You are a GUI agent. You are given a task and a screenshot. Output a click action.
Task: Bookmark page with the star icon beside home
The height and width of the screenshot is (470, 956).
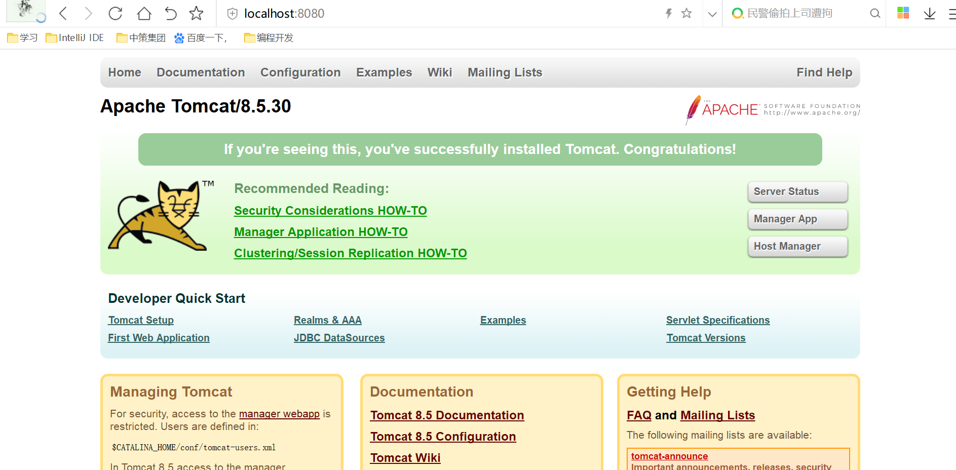point(196,14)
